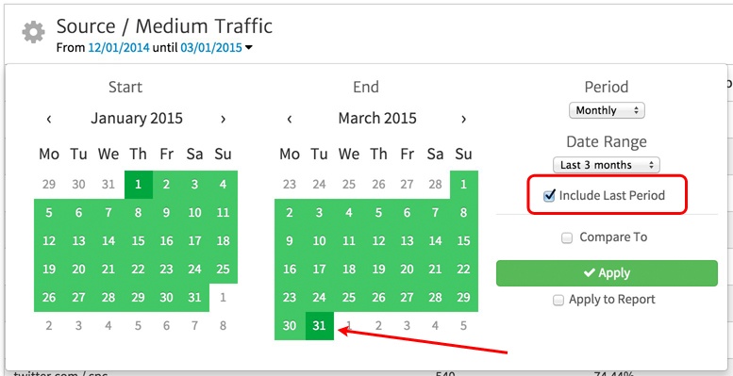Open the settings gear icon
The height and width of the screenshot is (376, 733).
click(34, 32)
